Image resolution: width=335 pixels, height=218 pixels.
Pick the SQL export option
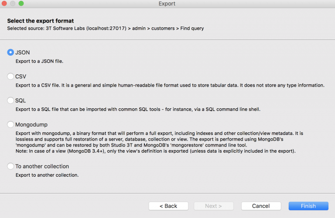[11, 101]
